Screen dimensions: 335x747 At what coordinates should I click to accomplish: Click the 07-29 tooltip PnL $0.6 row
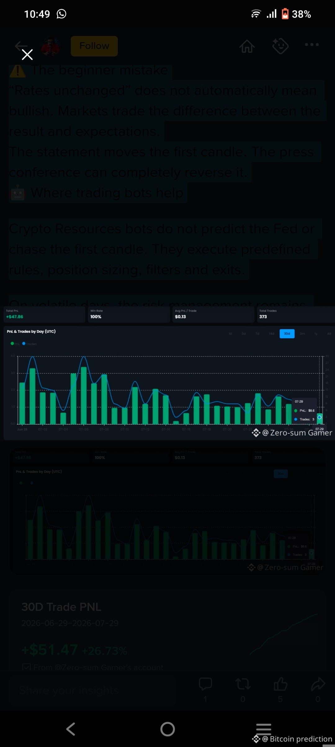pos(304,410)
